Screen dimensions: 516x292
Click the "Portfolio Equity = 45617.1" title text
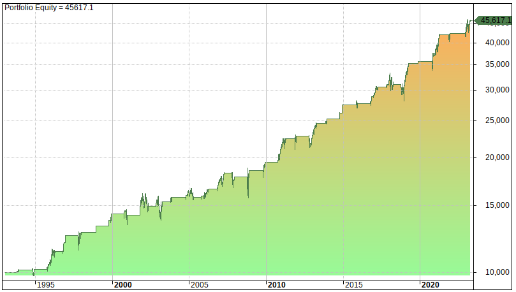coord(49,8)
